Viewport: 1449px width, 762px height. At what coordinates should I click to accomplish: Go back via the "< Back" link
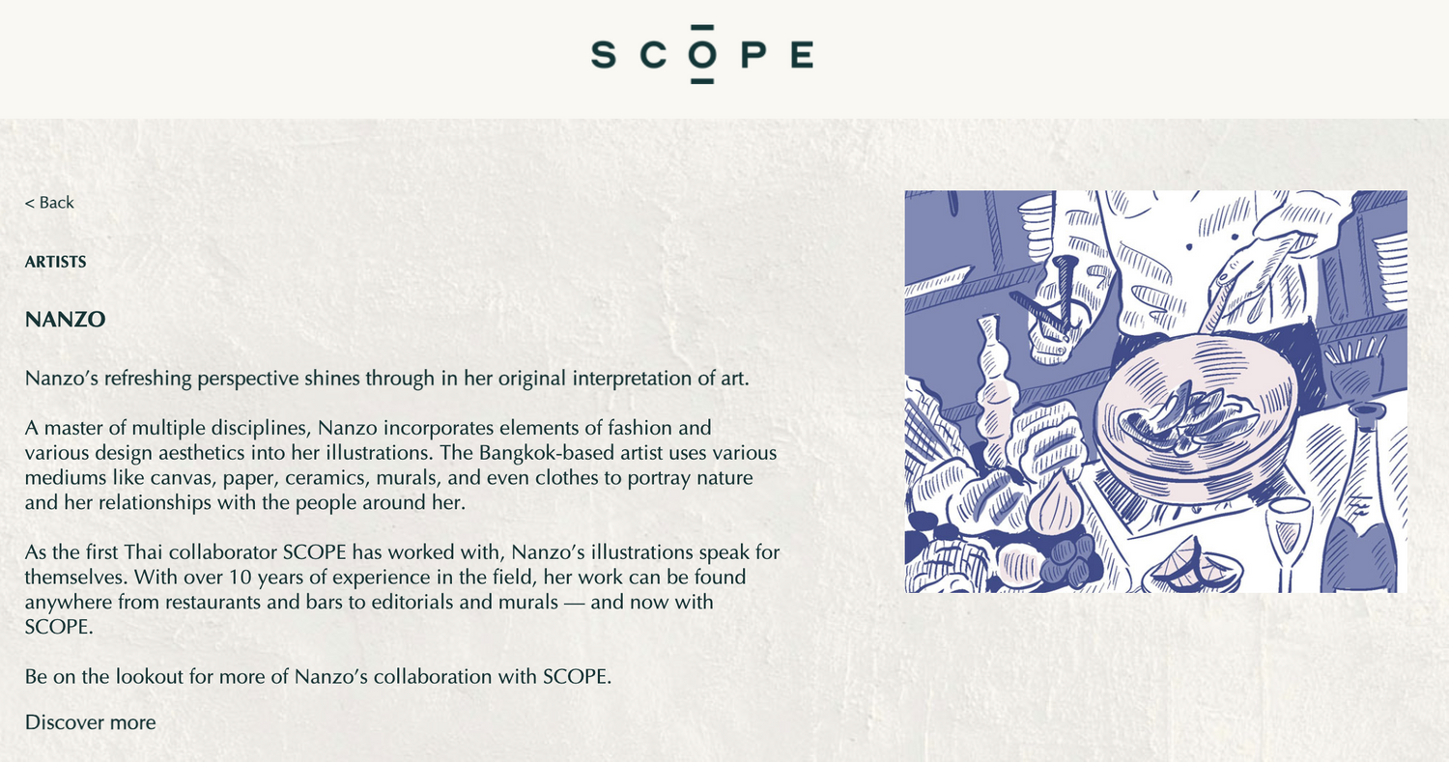point(49,203)
